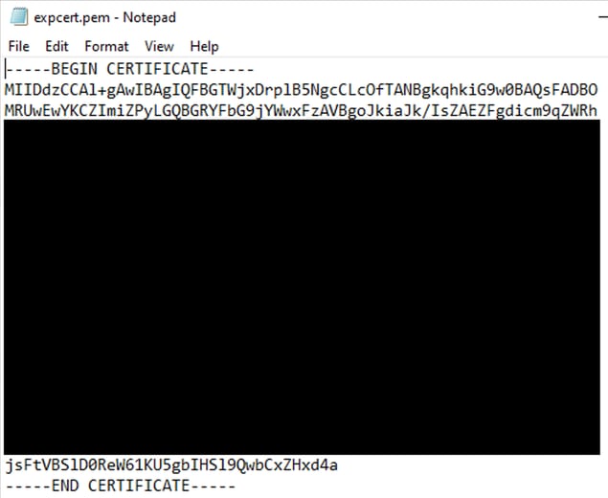
Task: Open the Format menu
Action: (x=106, y=46)
